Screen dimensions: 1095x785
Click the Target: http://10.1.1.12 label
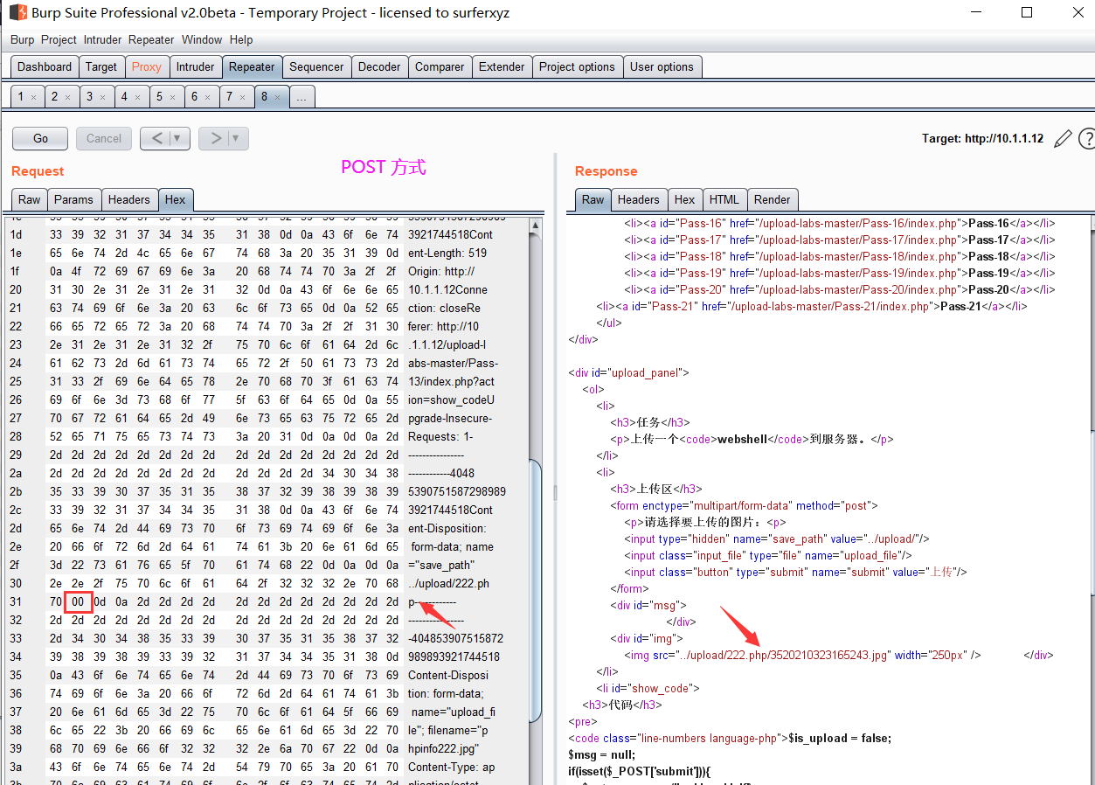click(x=982, y=138)
